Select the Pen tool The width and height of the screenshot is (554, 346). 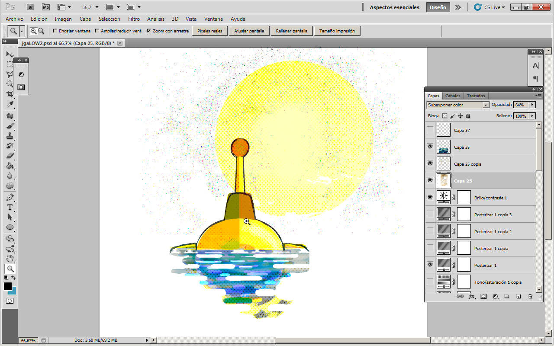10,198
